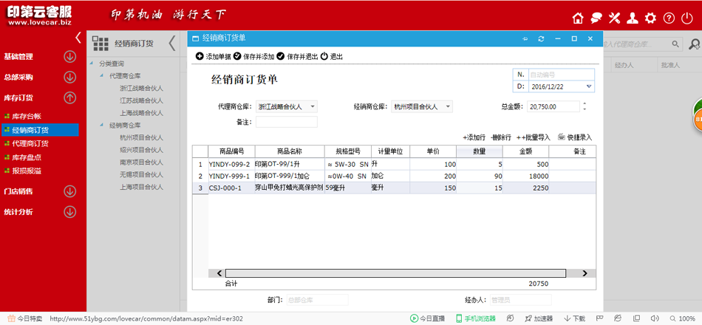
Task: Open the wrench and screwdriver tools icon
Action: click(614, 18)
